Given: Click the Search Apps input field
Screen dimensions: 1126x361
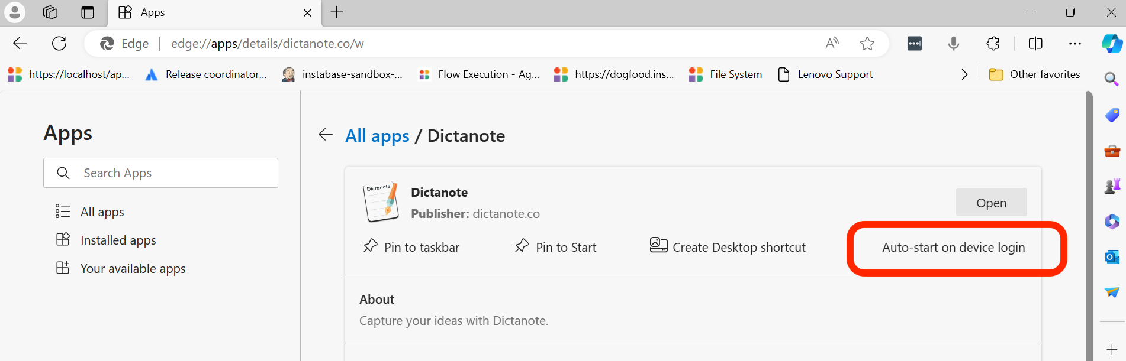Looking at the screenshot, I should 160,173.
